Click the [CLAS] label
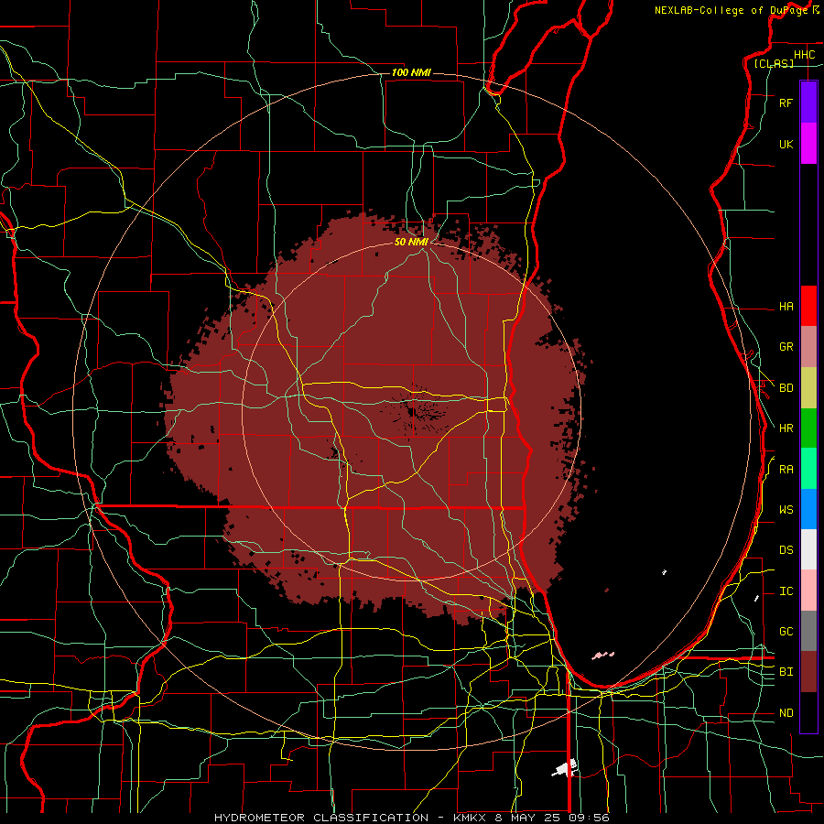Viewport: 824px width, 824px height. (774, 63)
